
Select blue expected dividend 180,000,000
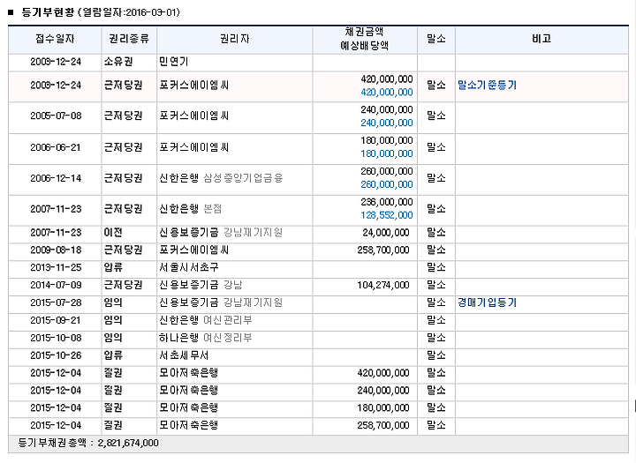click(x=387, y=154)
